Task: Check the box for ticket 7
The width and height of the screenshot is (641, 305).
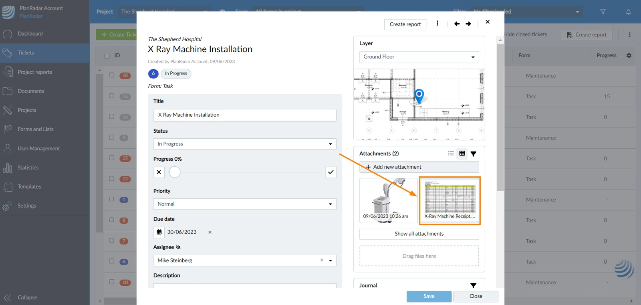Action: [112, 240]
